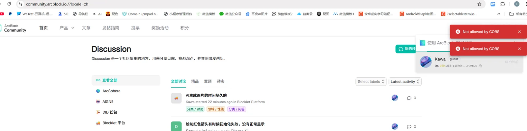Switch to the 动态 tab

pyautogui.click(x=221, y=81)
